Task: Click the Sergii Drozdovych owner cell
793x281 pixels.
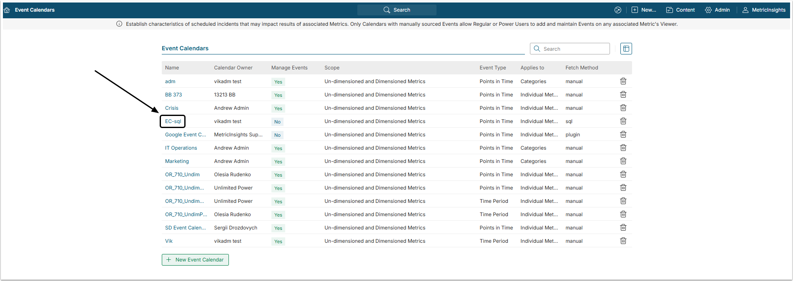Action: [x=236, y=228]
